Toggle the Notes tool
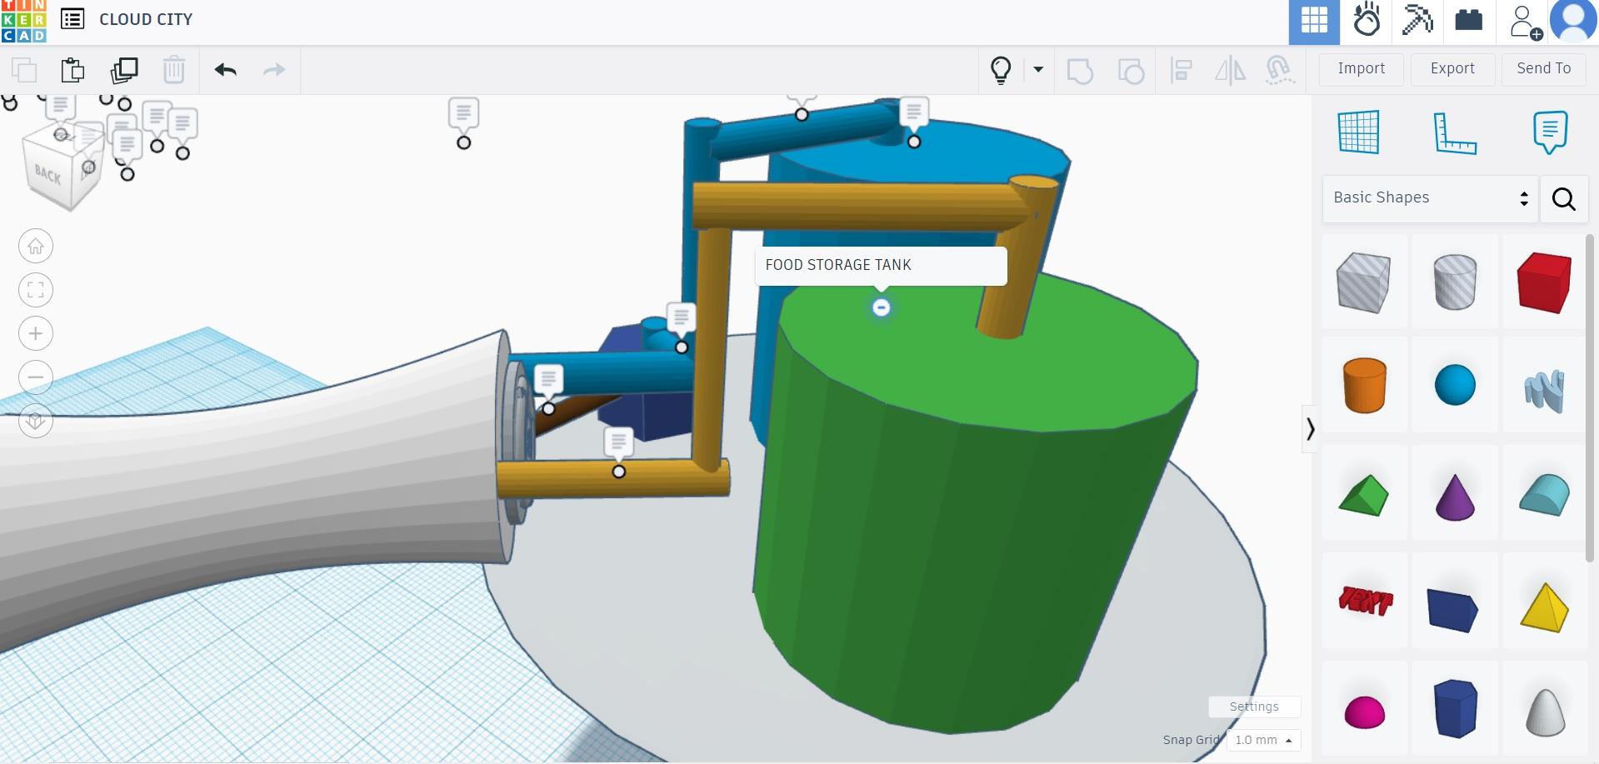This screenshot has height=764, width=1599. (1550, 132)
